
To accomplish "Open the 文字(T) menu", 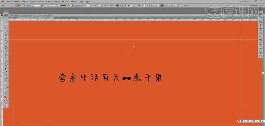I will [x=33, y=2].
